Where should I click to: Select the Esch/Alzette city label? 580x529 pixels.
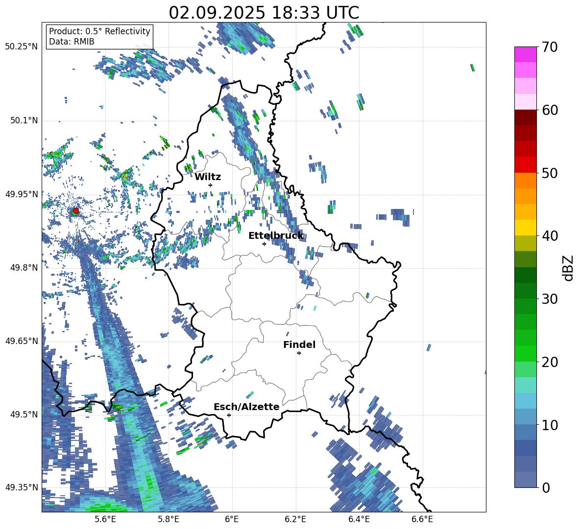click(x=246, y=407)
